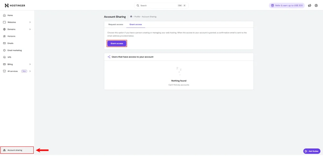Click the 'Nothing found' message
Image resolution: width=323 pixels, height=156 pixels.
(179, 81)
